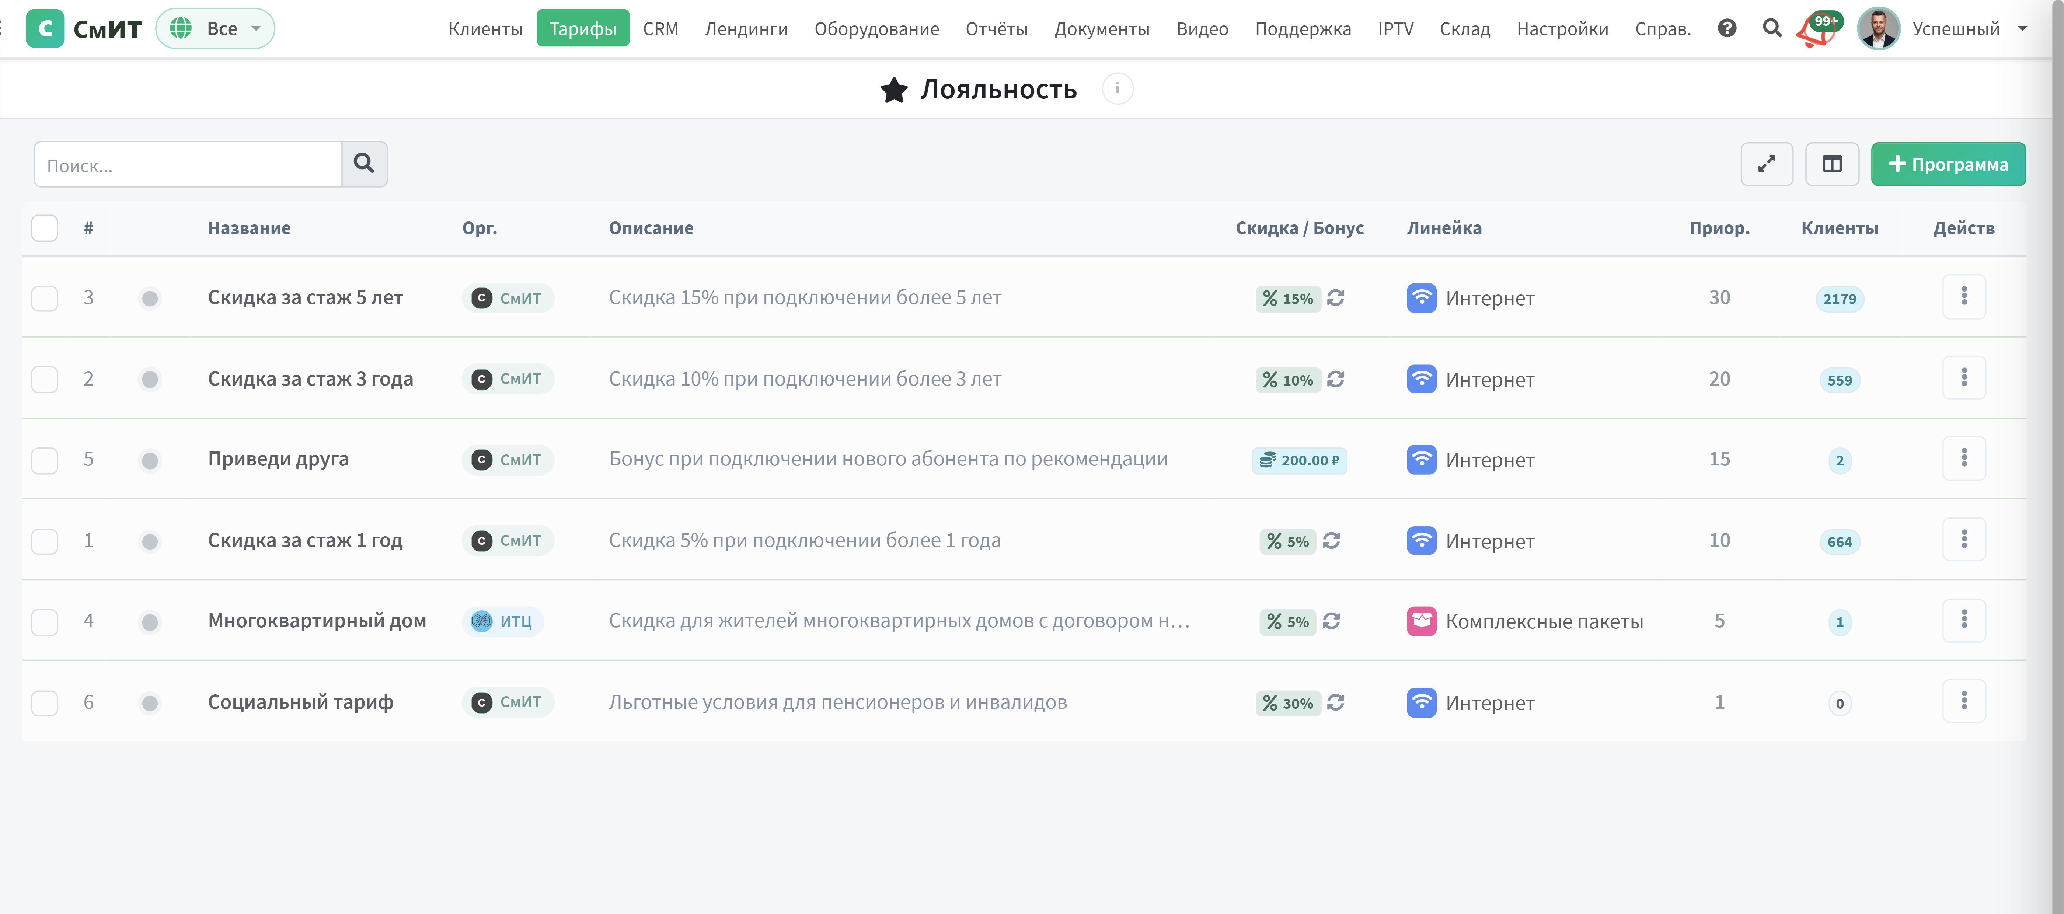The width and height of the screenshot is (2064, 914).
Task: Check the Социальный тариф row checkbox
Action: click(44, 702)
